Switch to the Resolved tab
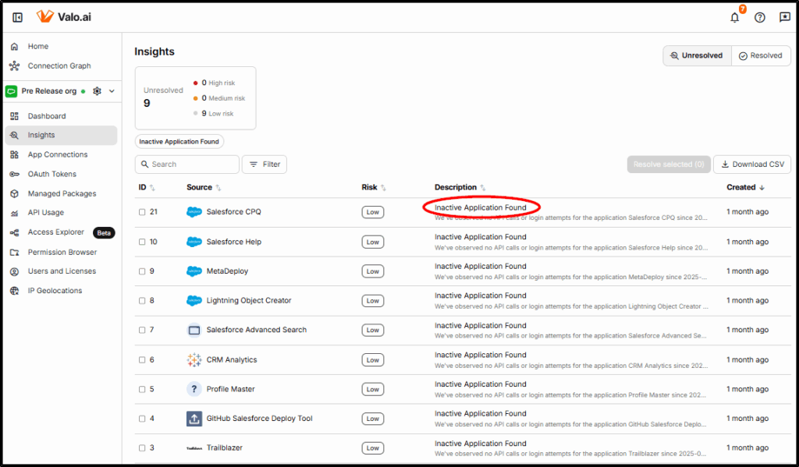The image size is (799, 467). [760, 56]
